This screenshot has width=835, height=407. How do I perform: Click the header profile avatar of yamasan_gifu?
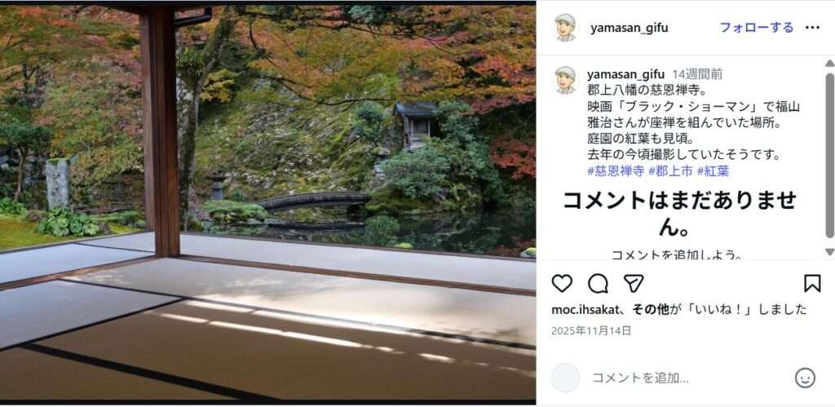pos(565,28)
